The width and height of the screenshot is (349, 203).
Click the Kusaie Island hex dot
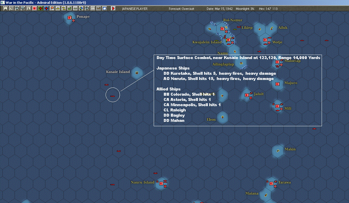click(x=137, y=73)
